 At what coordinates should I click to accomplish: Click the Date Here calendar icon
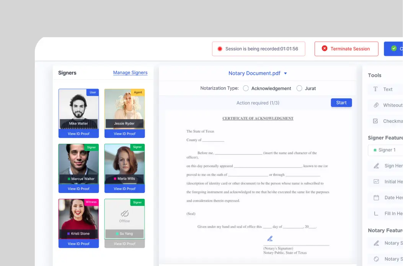tap(376, 198)
